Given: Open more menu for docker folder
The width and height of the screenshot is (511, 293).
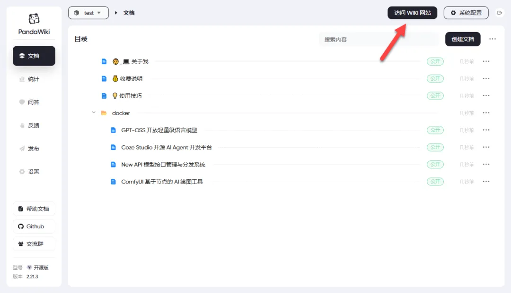Looking at the screenshot, I should (x=486, y=113).
